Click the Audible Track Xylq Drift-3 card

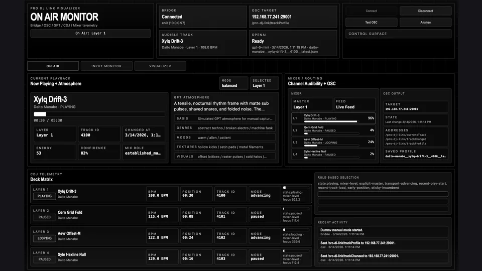point(203,43)
